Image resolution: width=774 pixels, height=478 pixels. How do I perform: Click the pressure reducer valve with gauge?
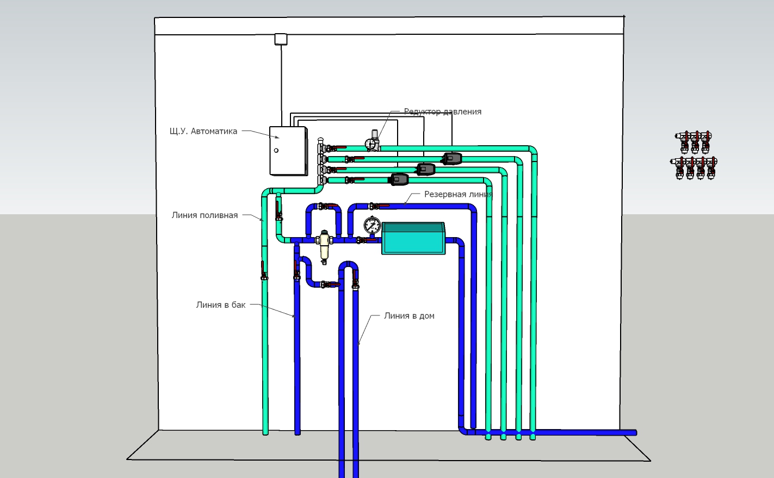[x=373, y=141]
